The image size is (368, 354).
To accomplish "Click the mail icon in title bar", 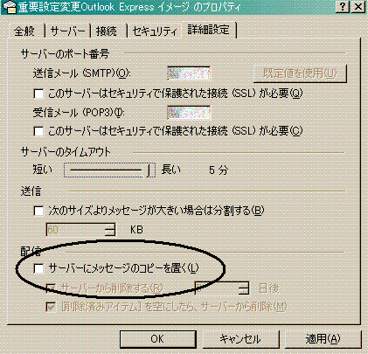I will (10, 7).
